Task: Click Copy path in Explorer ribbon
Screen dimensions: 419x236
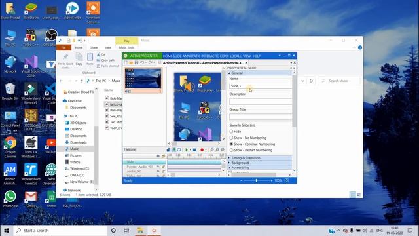Action: pos(105,60)
